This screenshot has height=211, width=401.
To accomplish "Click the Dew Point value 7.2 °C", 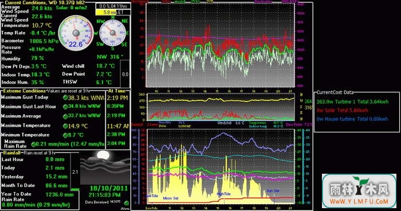I will tap(104, 75).
